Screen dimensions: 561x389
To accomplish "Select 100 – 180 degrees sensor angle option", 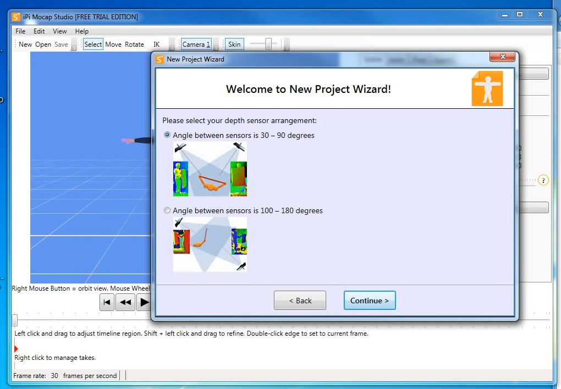I will [x=167, y=210].
